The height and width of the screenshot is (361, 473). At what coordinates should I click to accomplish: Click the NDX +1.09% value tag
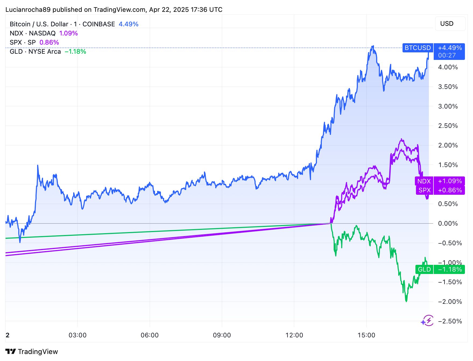point(449,181)
